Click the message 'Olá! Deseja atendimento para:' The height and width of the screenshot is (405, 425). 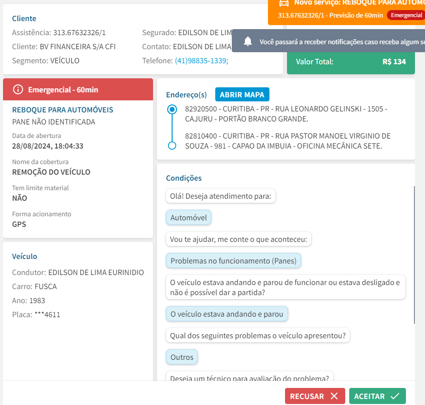(x=221, y=196)
